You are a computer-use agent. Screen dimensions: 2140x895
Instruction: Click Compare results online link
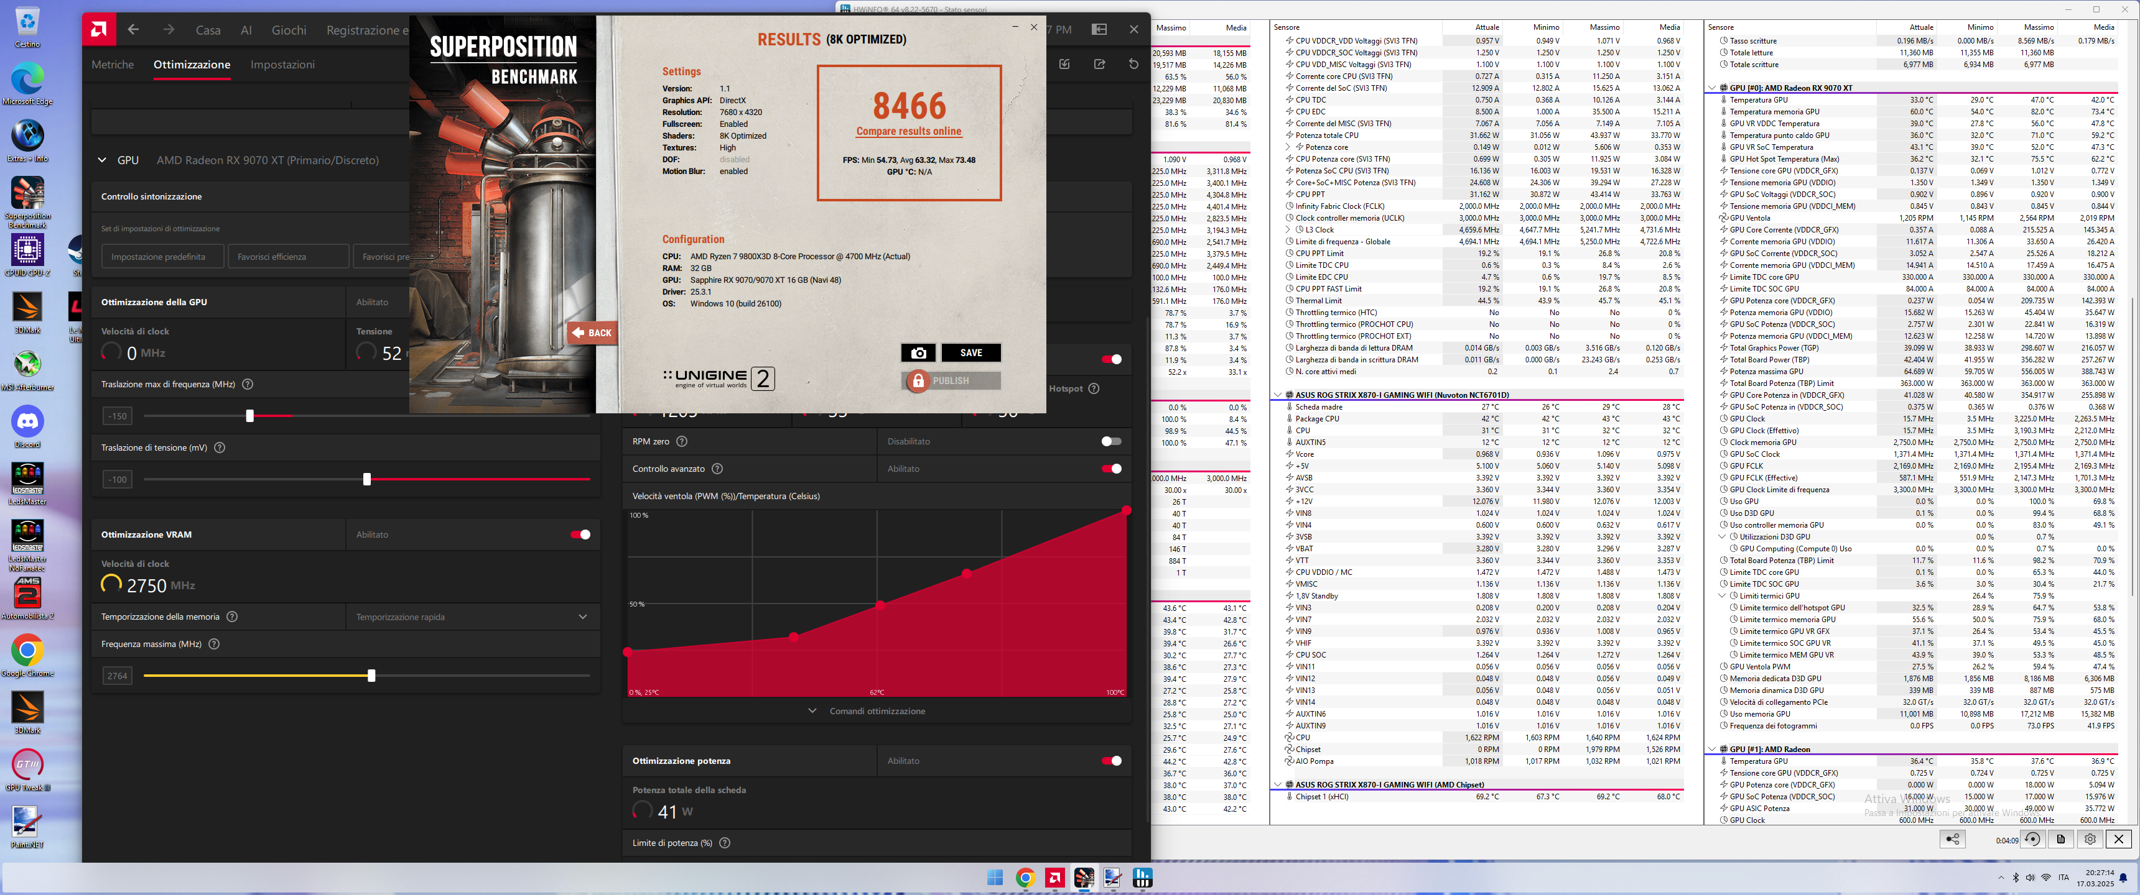909,131
